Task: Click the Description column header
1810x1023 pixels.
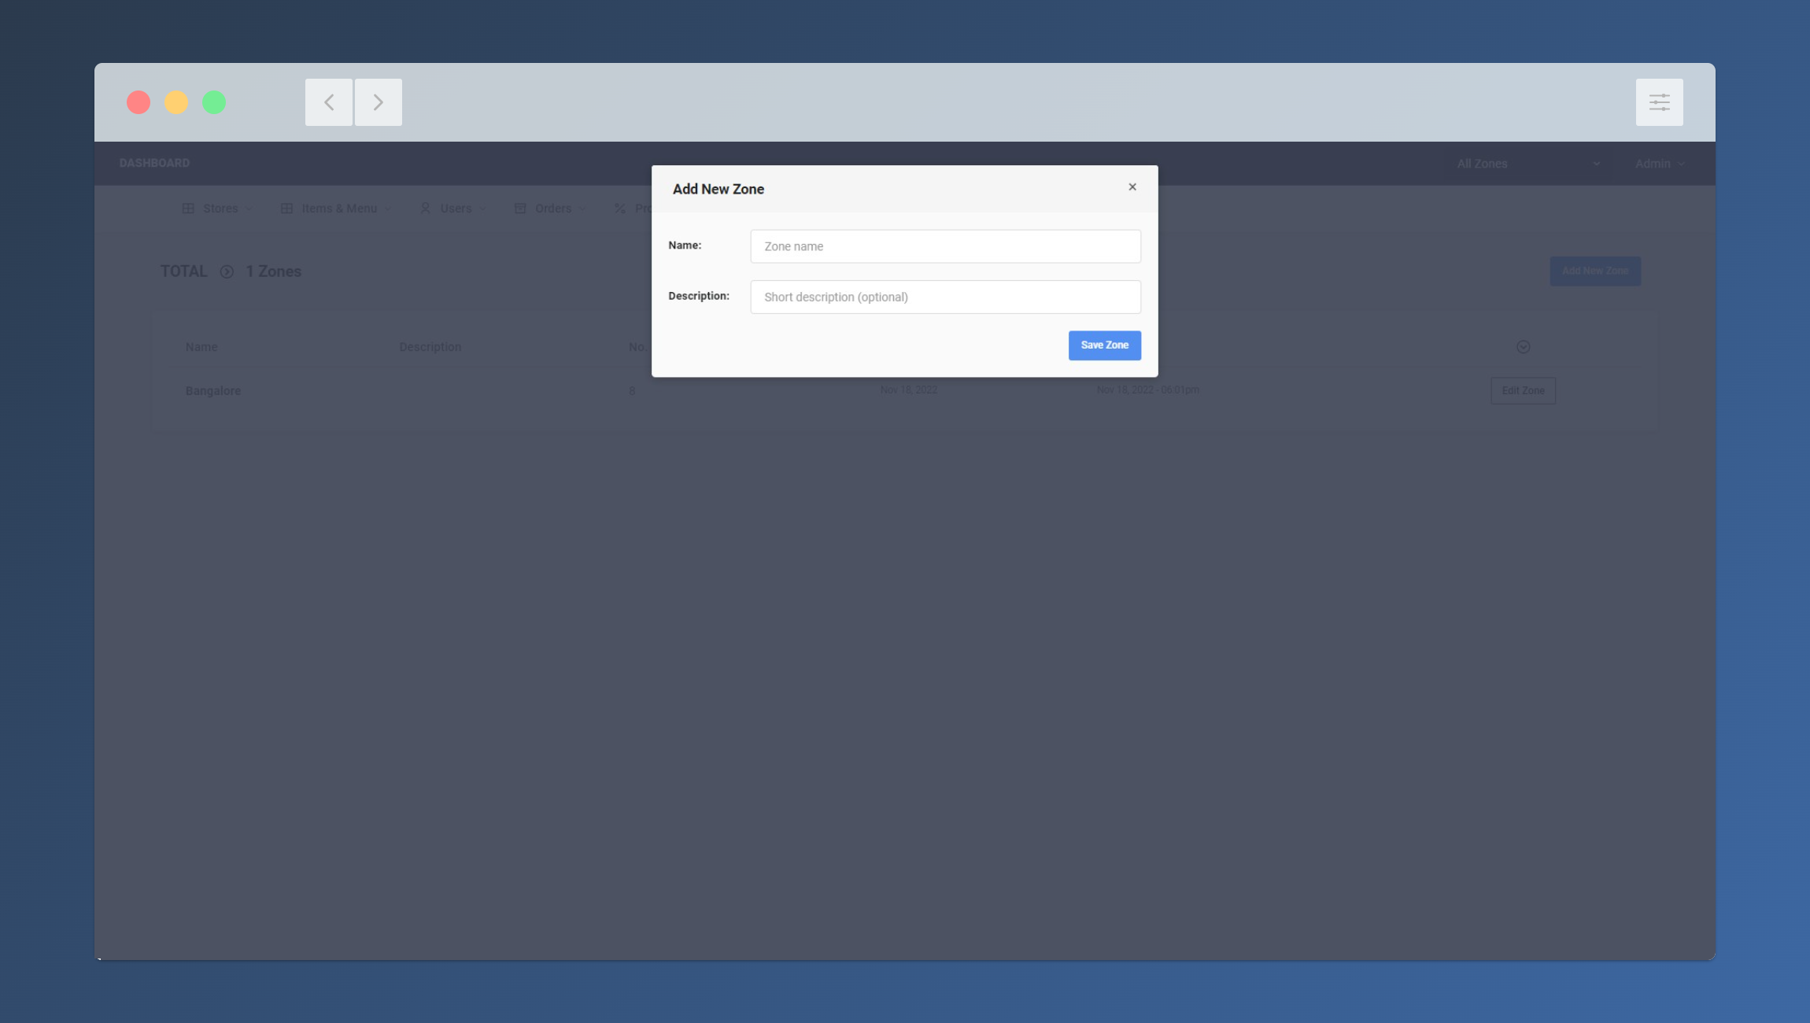Action: (430, 347)
